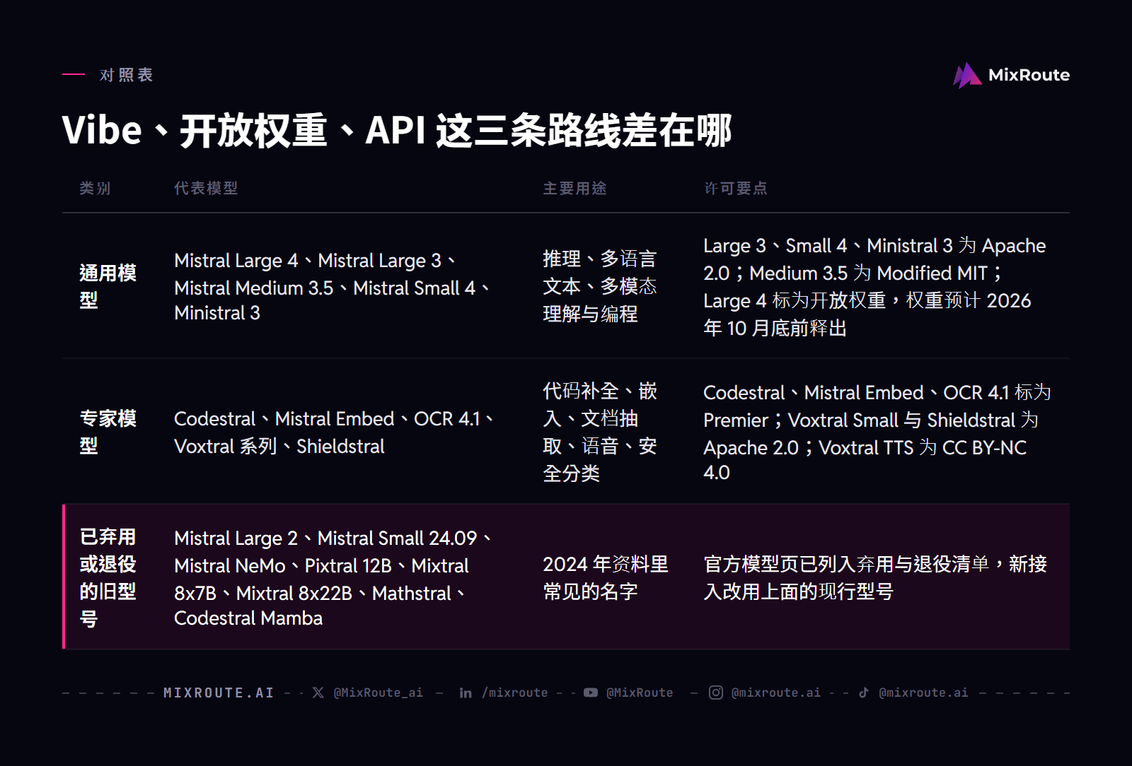Click the X (Twitter) icon in the footer
Image resolution: width=1132 pixels, height=766 pixels.
318,693
